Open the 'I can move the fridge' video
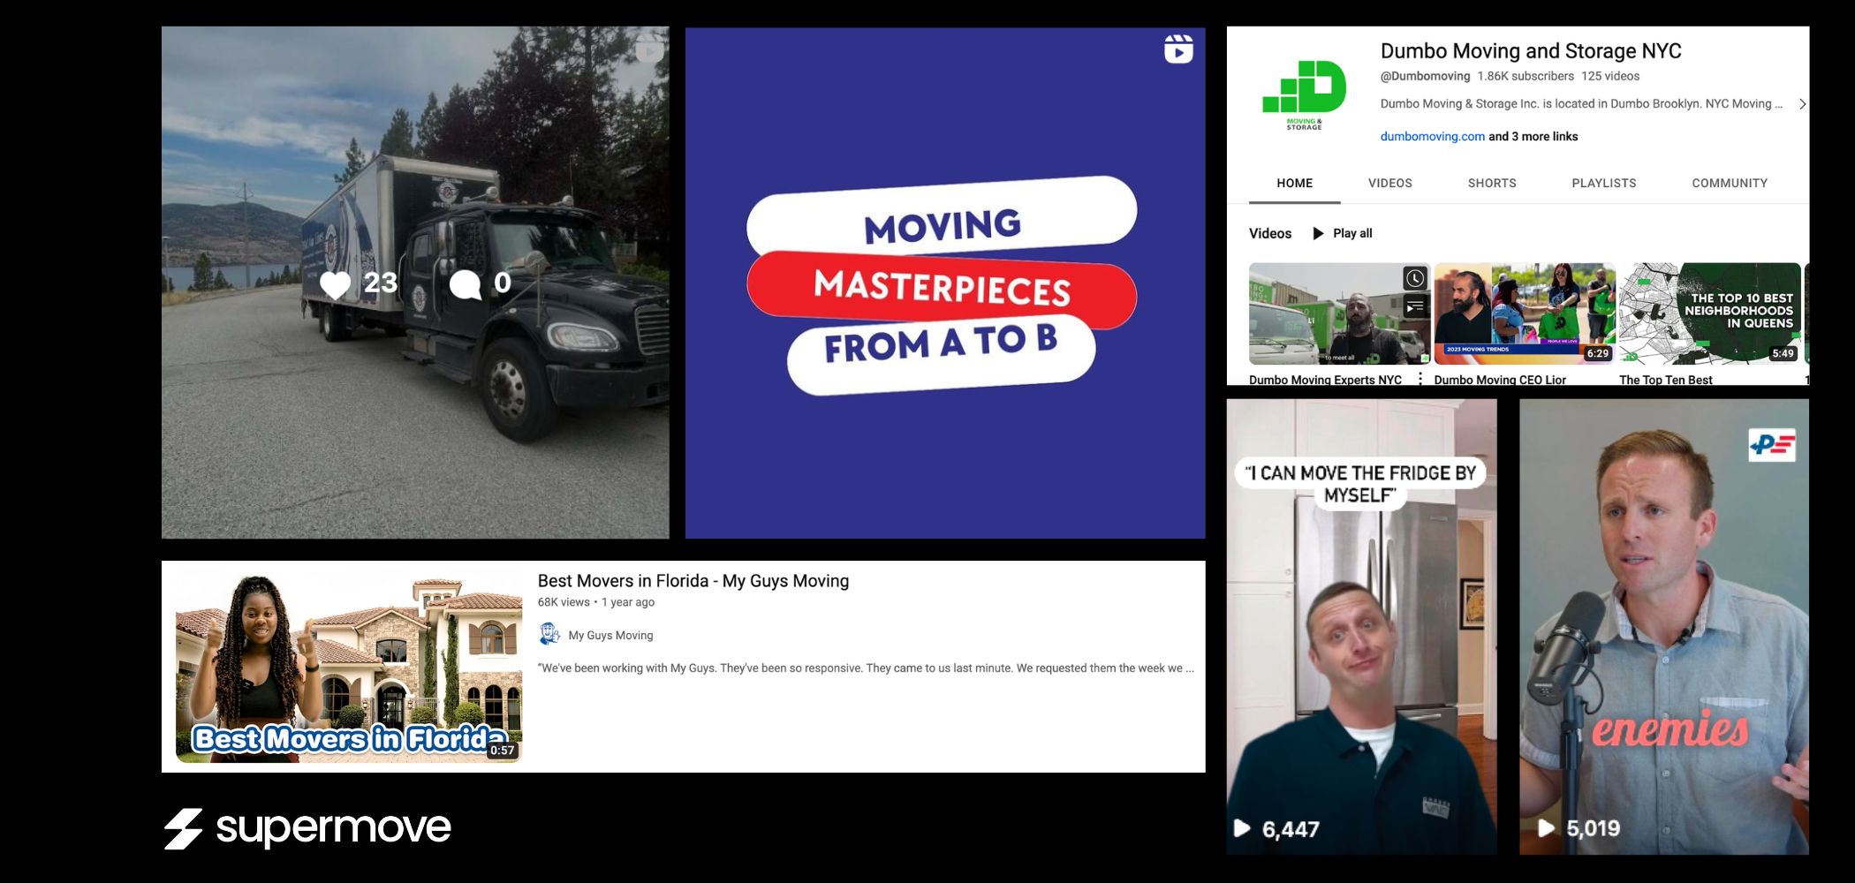The image size is (1855, 883). point(1361,626)
